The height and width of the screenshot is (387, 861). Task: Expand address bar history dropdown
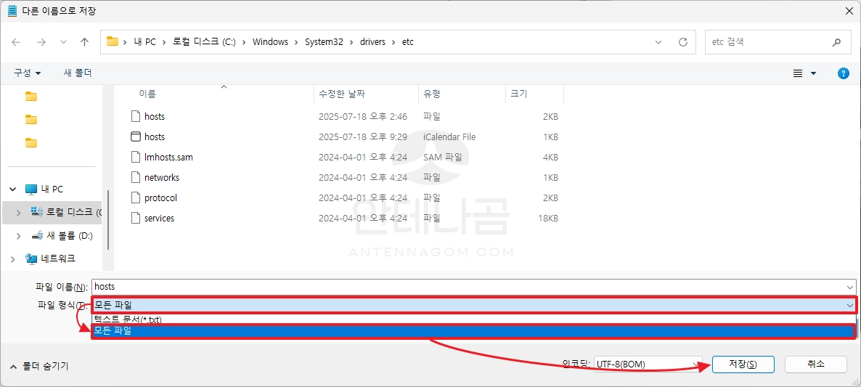658,41
